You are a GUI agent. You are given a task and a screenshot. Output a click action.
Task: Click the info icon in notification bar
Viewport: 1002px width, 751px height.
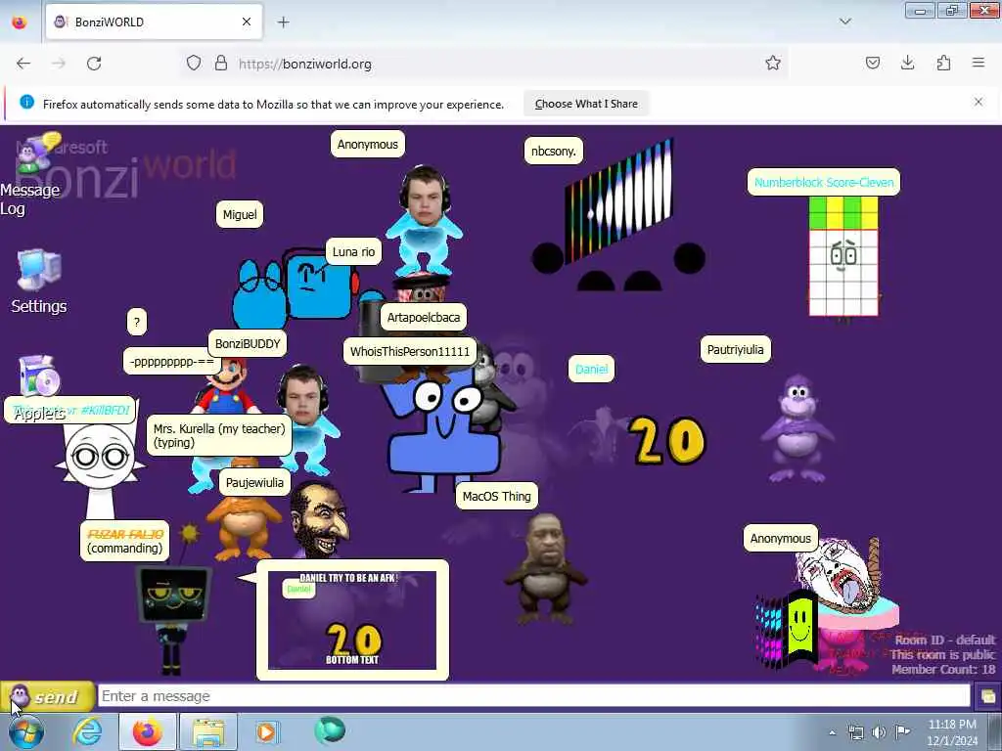tap(26, 102)
